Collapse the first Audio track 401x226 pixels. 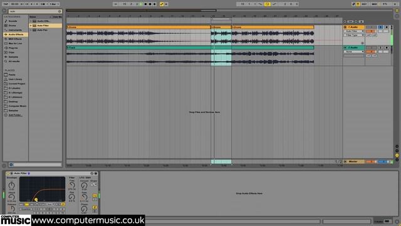tap(345, 27)
